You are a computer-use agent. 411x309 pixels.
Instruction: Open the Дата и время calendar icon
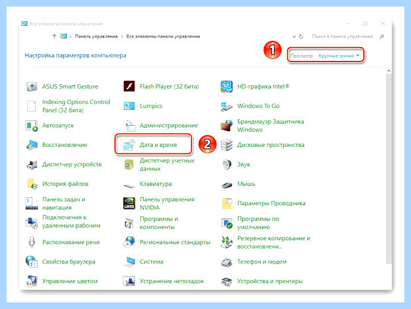(x=129, y=145)
